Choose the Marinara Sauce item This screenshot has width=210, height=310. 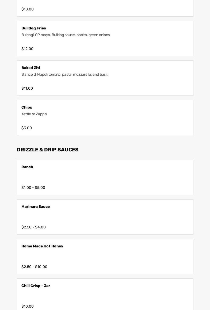pos(36,206)
